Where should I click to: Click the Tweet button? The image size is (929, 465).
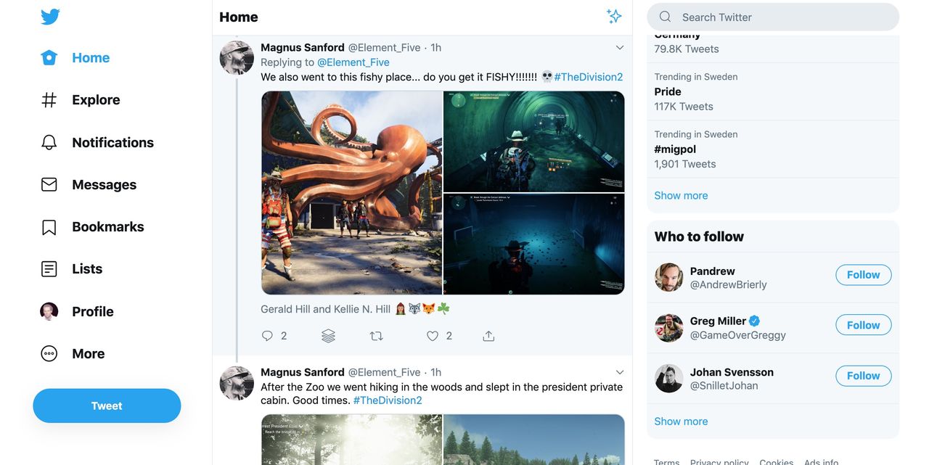click(107, 406)
